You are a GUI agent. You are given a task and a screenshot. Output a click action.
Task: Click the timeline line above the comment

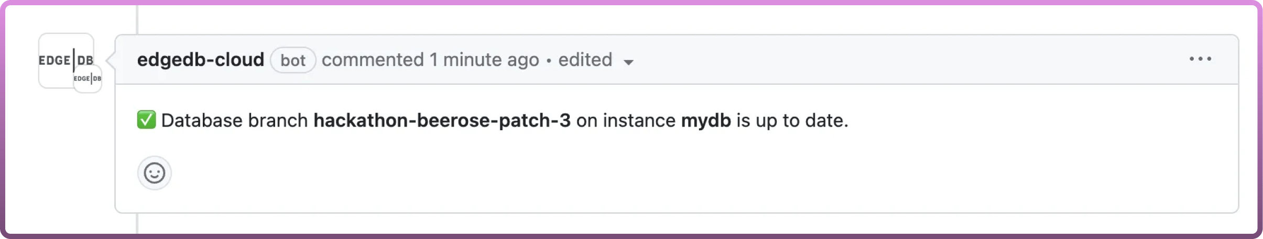[137, 18]
